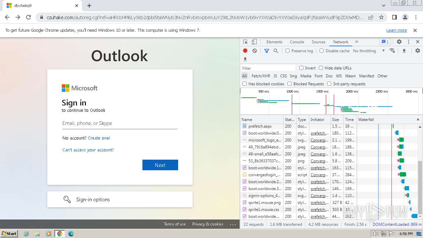
Task: Click the Create one! link
Action: point(99,138)
